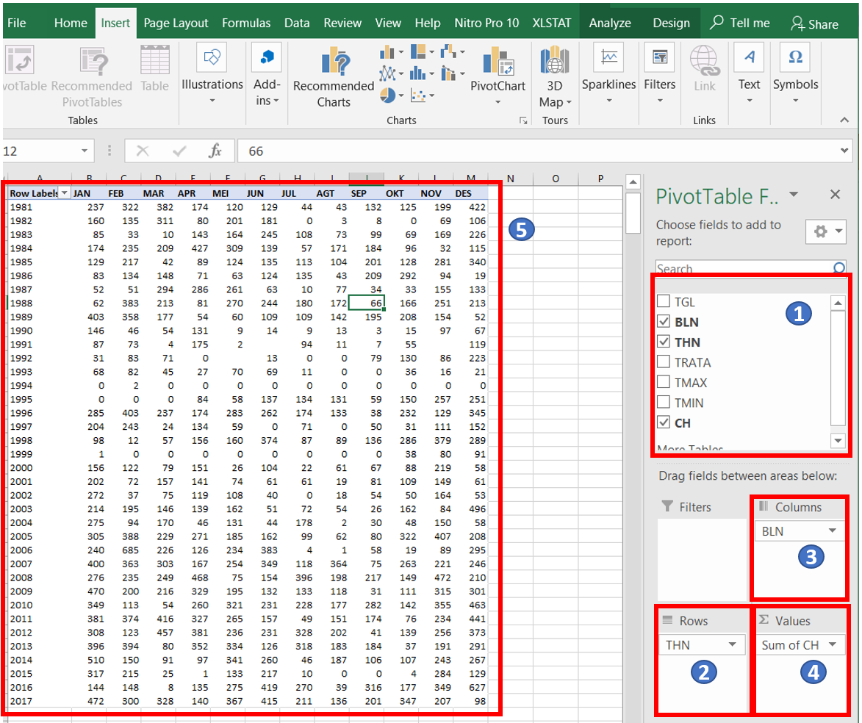Insert a column or bar chart

coord(391,52)
